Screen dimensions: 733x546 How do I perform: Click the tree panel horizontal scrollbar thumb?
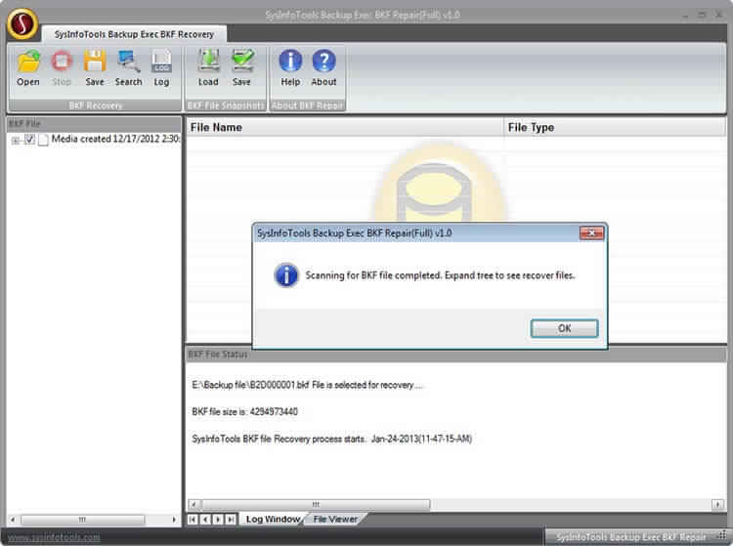83,520
